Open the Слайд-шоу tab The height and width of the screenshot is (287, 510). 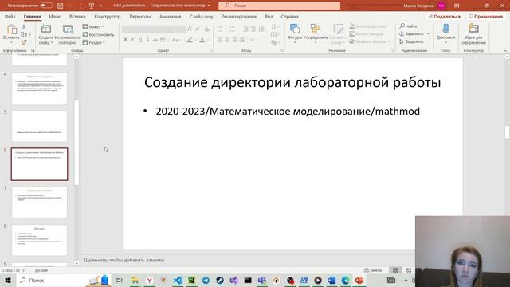pos(202,16)
